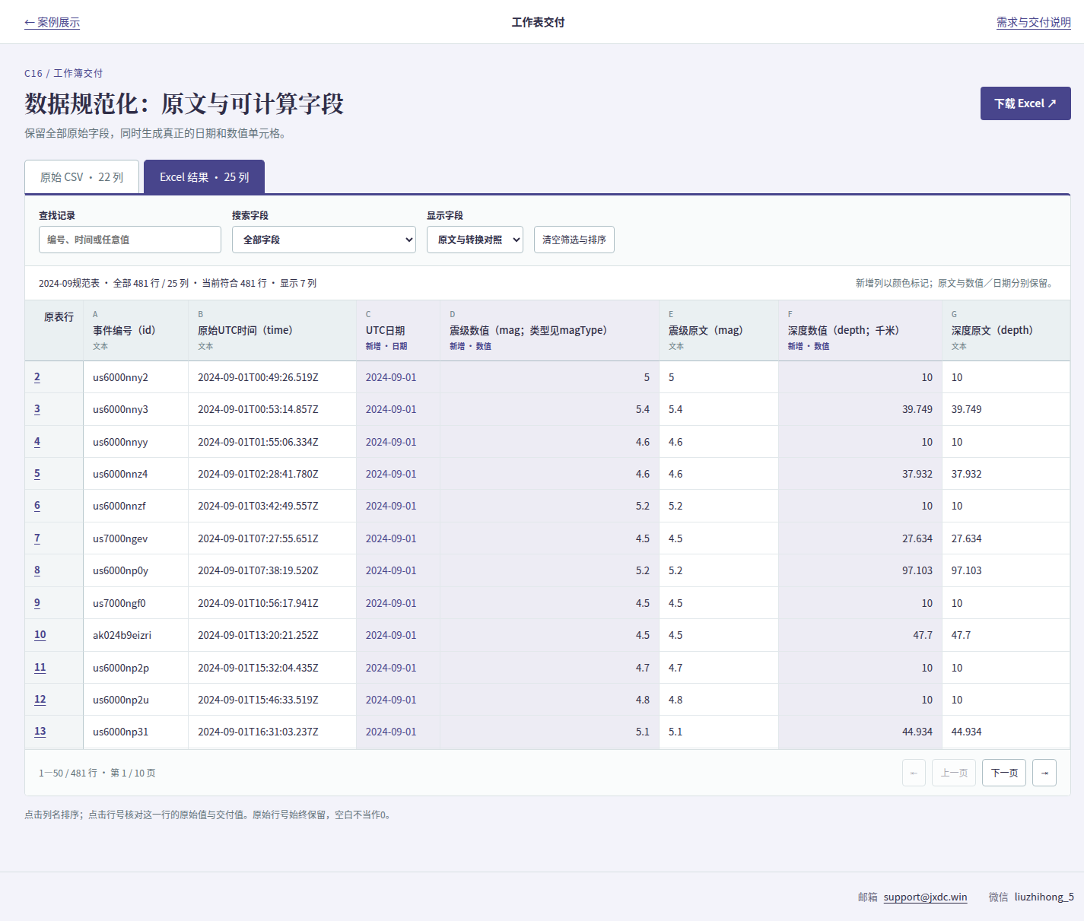Jump to last page arrow button

click(x=1044, y=773)
